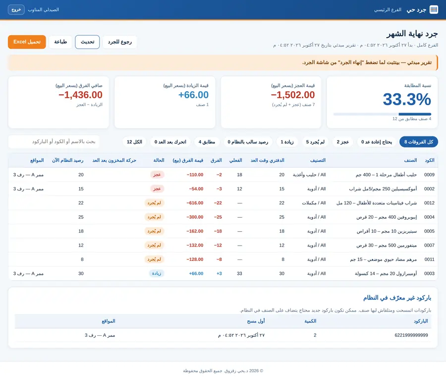
Task: Show مطابق 4 matched items
Action: click(207, 142)
